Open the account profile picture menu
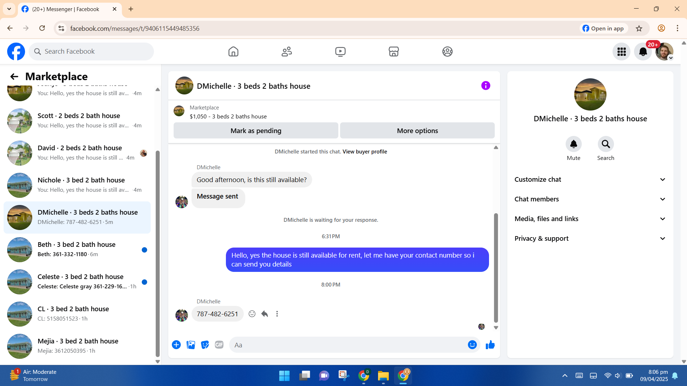 pos(664,52)
